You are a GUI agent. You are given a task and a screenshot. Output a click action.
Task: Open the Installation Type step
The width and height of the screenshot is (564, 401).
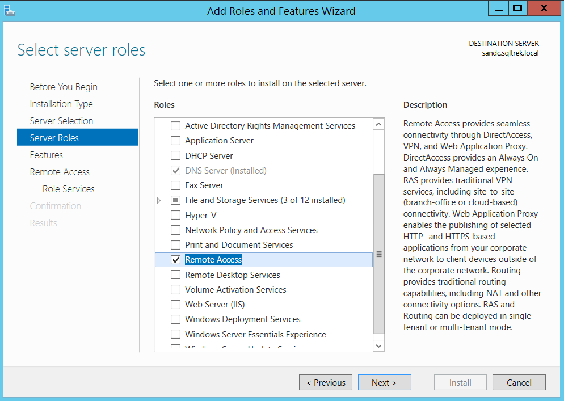(x=61, y=104)
